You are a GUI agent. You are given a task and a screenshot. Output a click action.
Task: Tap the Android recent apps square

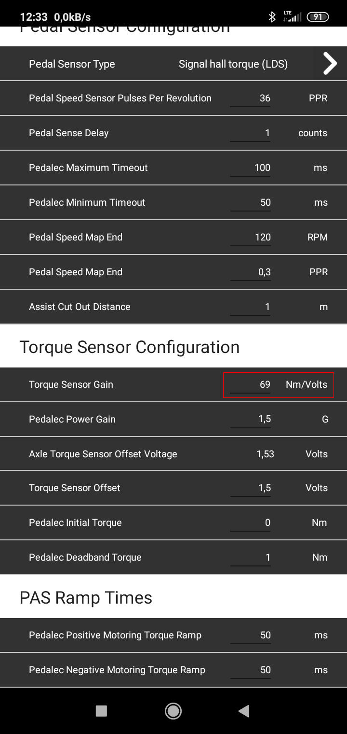[101, 711]
